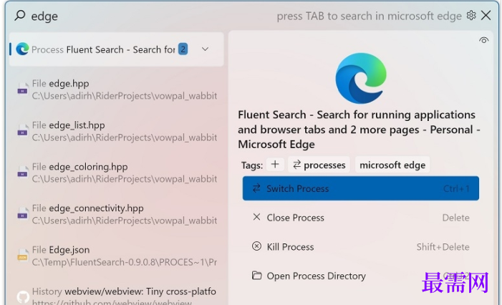The image size is (502, 305).
Task: Expand the process result chevron
Action: 206,49
